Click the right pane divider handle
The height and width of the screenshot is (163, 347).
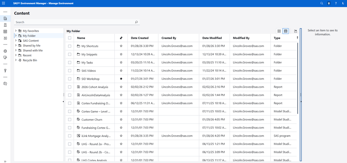tap(300, 94)
